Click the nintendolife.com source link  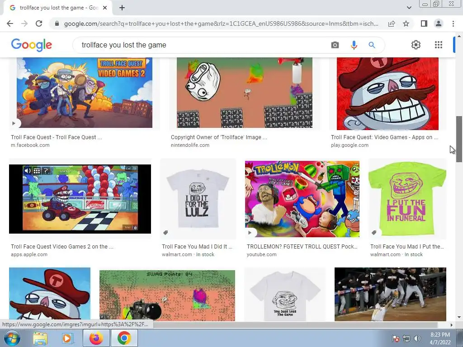(190, 145)
